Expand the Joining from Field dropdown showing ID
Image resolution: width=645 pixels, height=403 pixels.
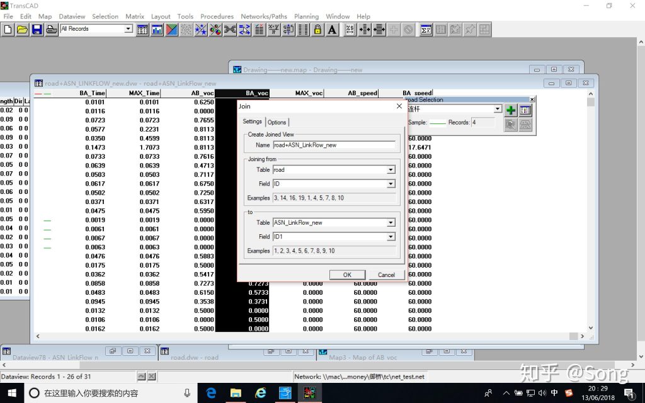[391, 184]
